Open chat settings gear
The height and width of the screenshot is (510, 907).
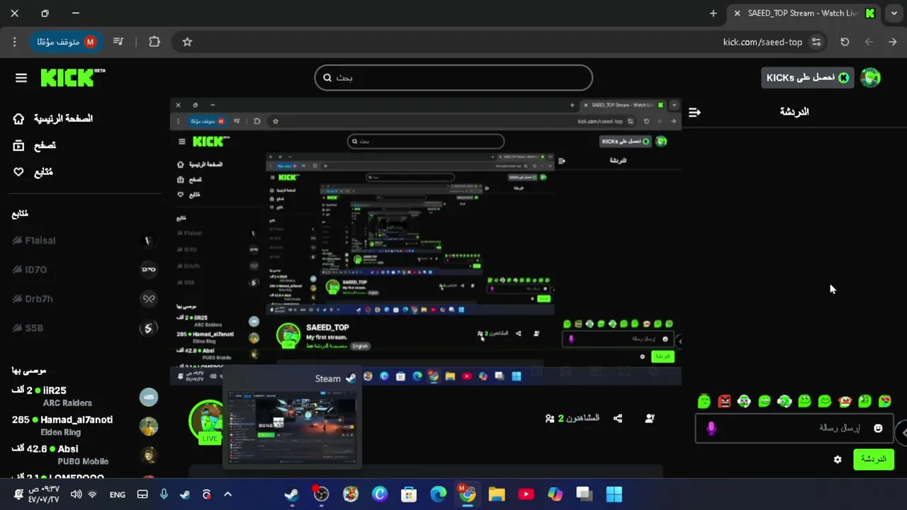pos(838,460)
